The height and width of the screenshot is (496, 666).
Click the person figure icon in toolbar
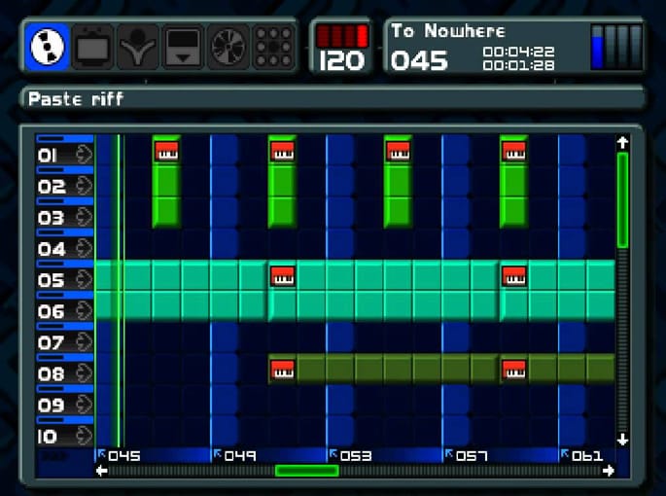tap(138, 48)
